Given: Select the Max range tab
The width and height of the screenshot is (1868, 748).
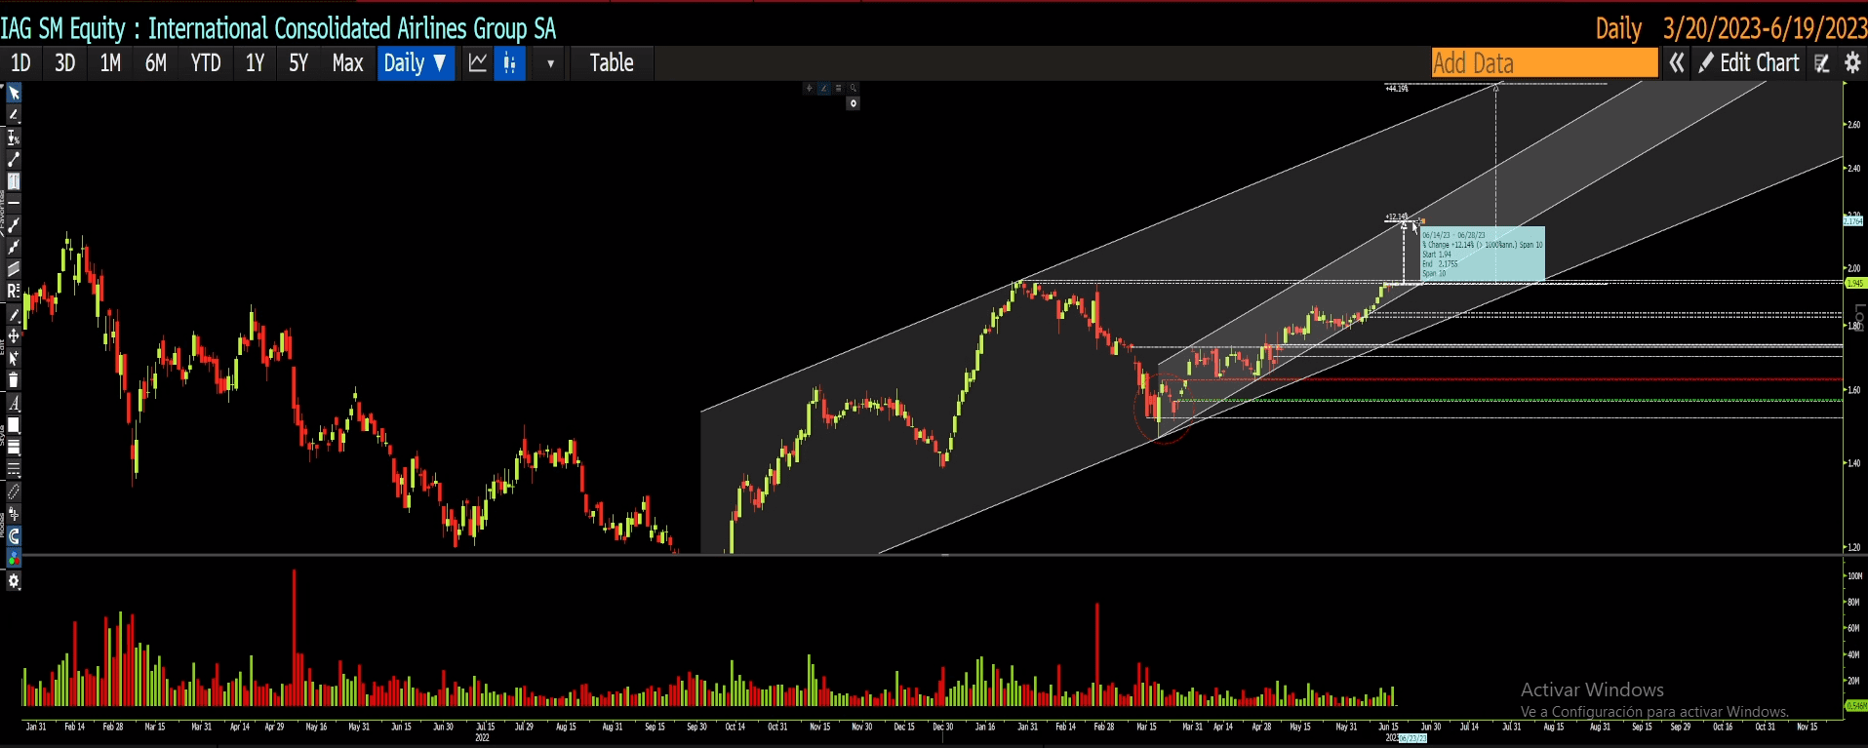Looking at the screenshot, I should 347,63.
